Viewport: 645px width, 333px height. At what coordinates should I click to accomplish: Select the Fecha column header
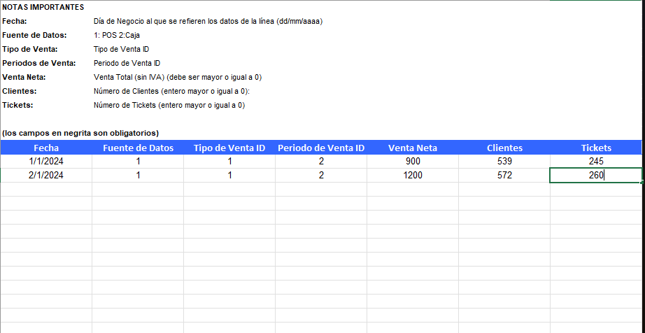click(46, 148)
